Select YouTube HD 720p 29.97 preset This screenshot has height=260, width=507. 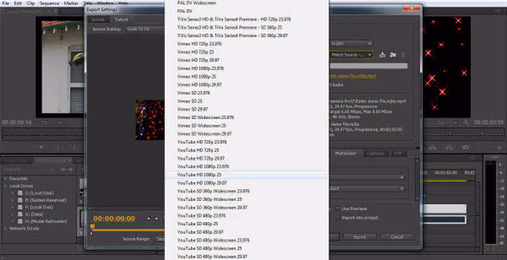coord(246,159)
